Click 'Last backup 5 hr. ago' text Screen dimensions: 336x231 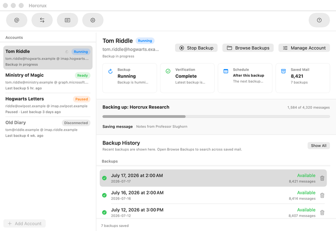coord(24,88)
